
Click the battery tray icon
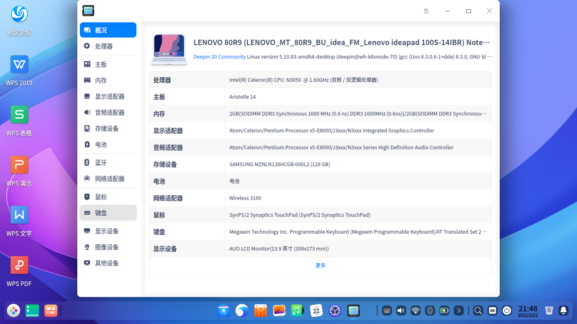tap(444, 311)
